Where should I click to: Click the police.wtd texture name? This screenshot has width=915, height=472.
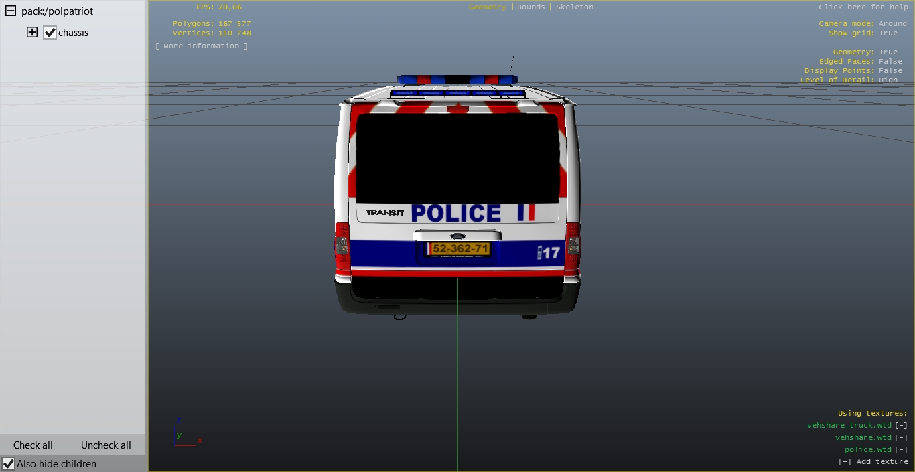[868, 450]
